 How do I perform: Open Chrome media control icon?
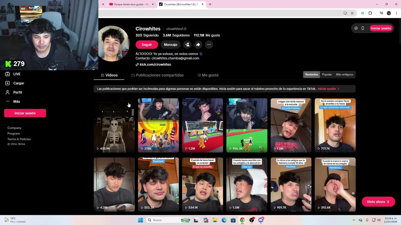tap(381, 13)
